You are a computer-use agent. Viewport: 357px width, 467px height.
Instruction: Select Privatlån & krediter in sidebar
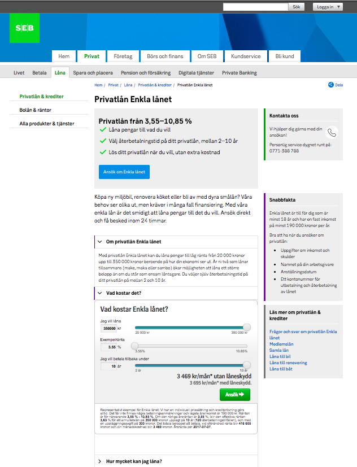[41, 97]
